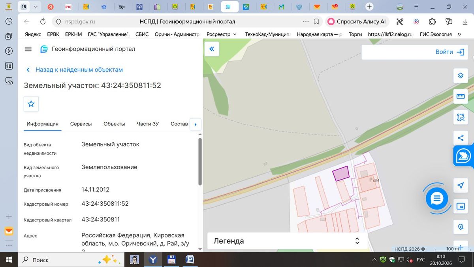Click the my location arrow tool
Viewport: 474px width, 267px height.
461,186
